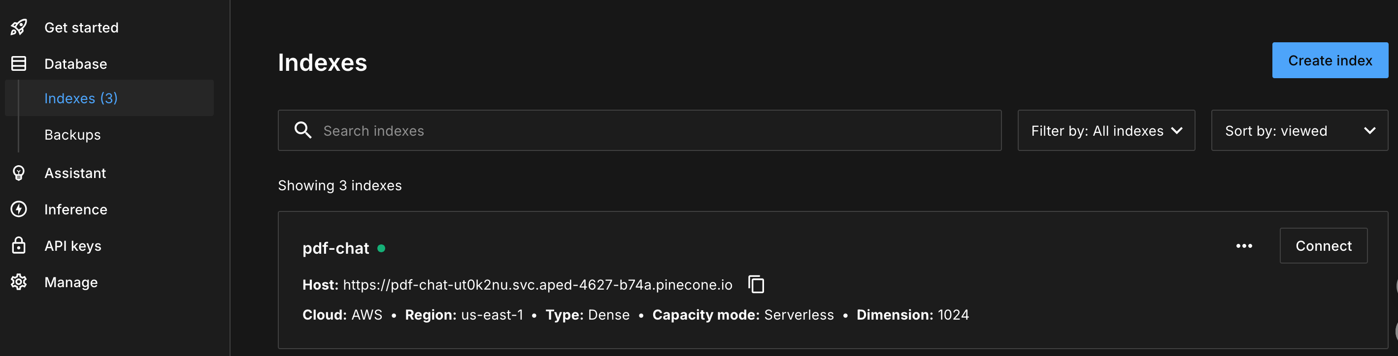Click the API keys lock icon
The width and height of the screenshot is (1398, 356).
[x=19, y=245]
